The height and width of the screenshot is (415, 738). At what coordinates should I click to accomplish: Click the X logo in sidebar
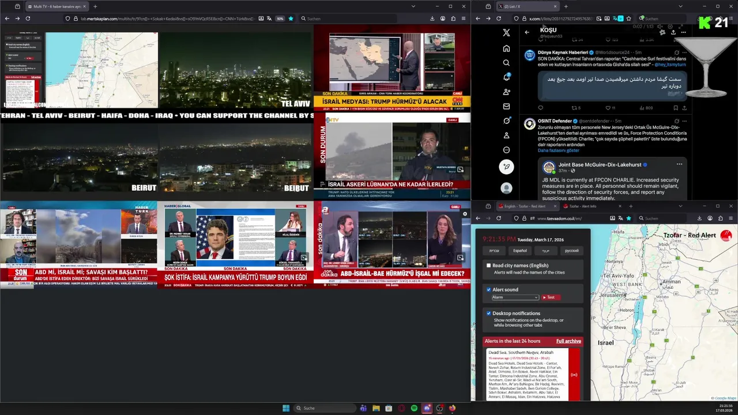506,33
